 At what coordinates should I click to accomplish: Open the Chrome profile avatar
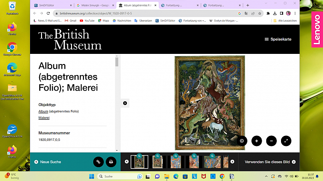[x=288, y=13]
